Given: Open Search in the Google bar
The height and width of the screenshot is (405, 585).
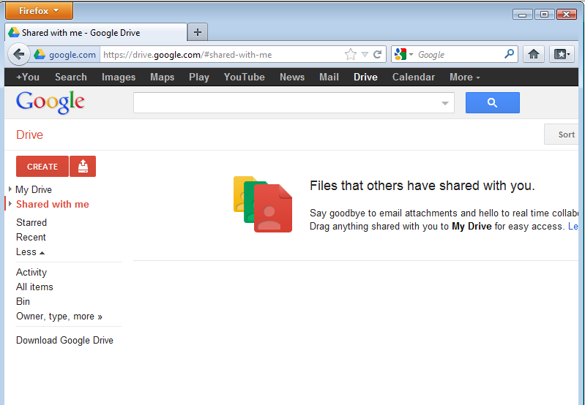Looking at the screenshot, I should point(71,77).
